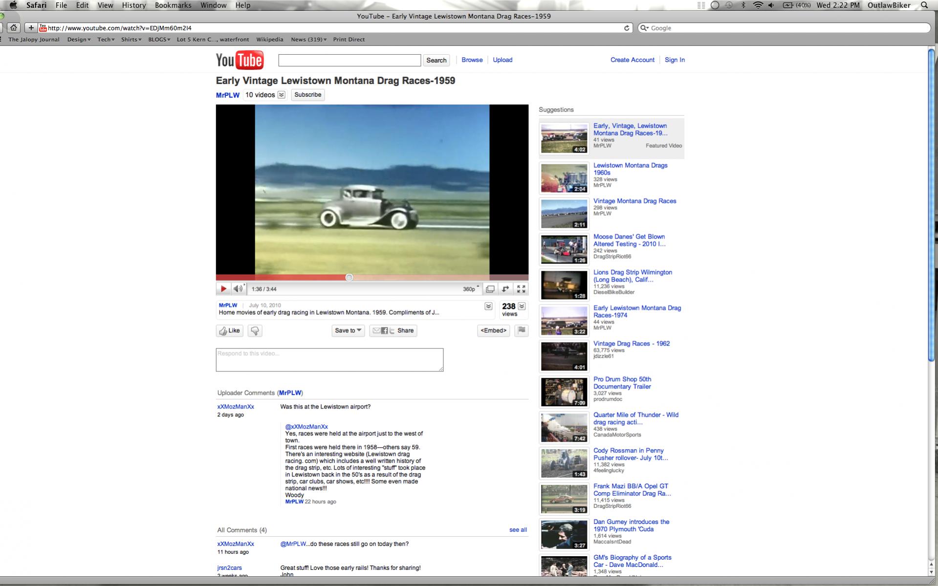Open the Apple menu
Image resolution: width=938 pixels, height=586 pixels.
click(13, 5)
